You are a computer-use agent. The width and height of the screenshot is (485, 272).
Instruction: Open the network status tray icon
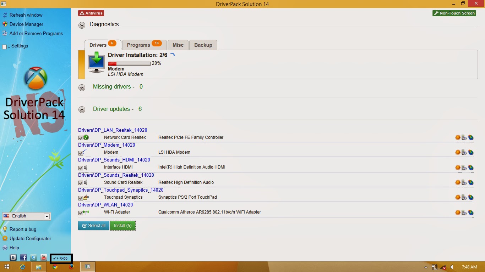pos(443,267)
